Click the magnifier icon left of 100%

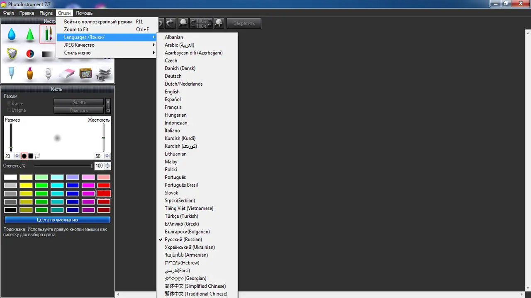tap(183, 23)
